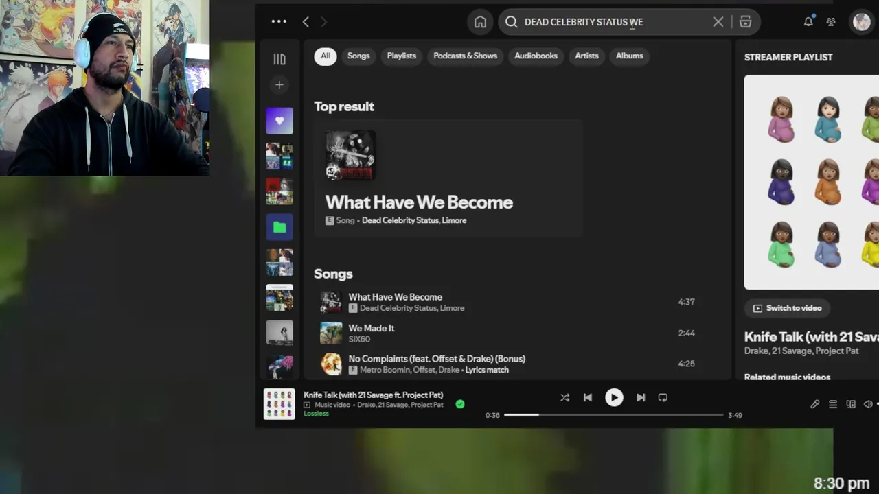The height and width of the screenshot is (494, 879).
Task: Go back with the left arrow
Action: 306,22
